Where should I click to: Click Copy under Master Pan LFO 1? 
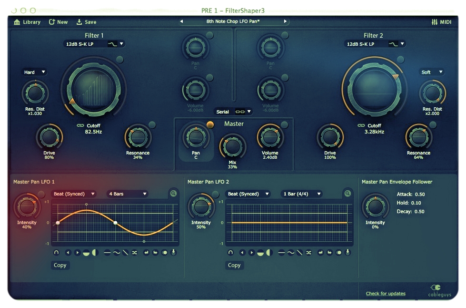click(60, 265)
